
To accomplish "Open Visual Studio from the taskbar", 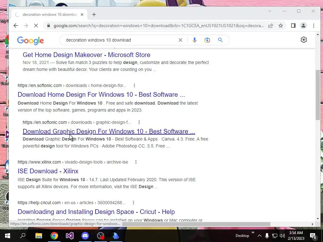I will 70,236.
